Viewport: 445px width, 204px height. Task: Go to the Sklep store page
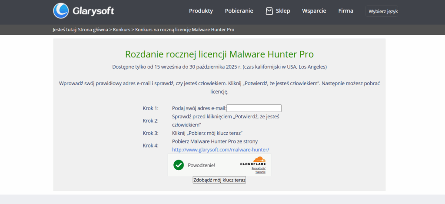coord(283,11)
